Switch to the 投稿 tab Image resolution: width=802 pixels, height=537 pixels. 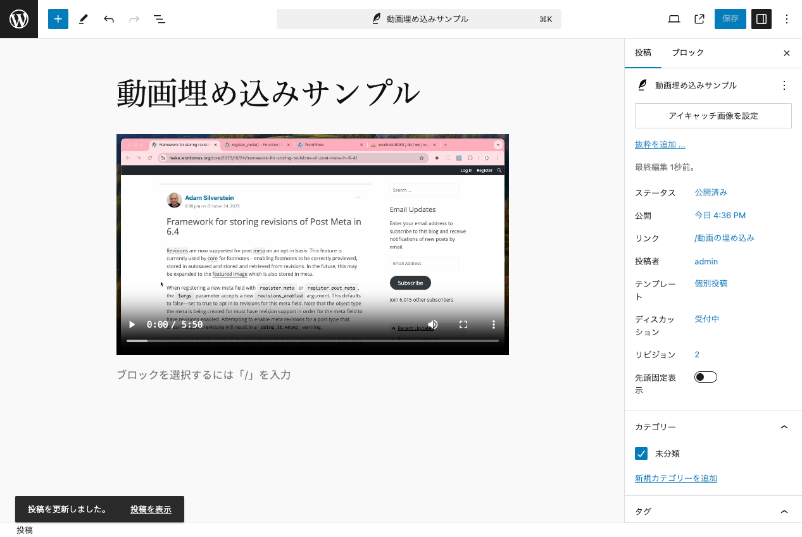pos(643,53)
